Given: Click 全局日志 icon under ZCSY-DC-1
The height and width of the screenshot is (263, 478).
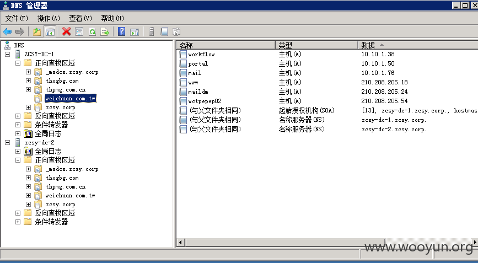Looking at the screenshot, I should pos(28,133).
